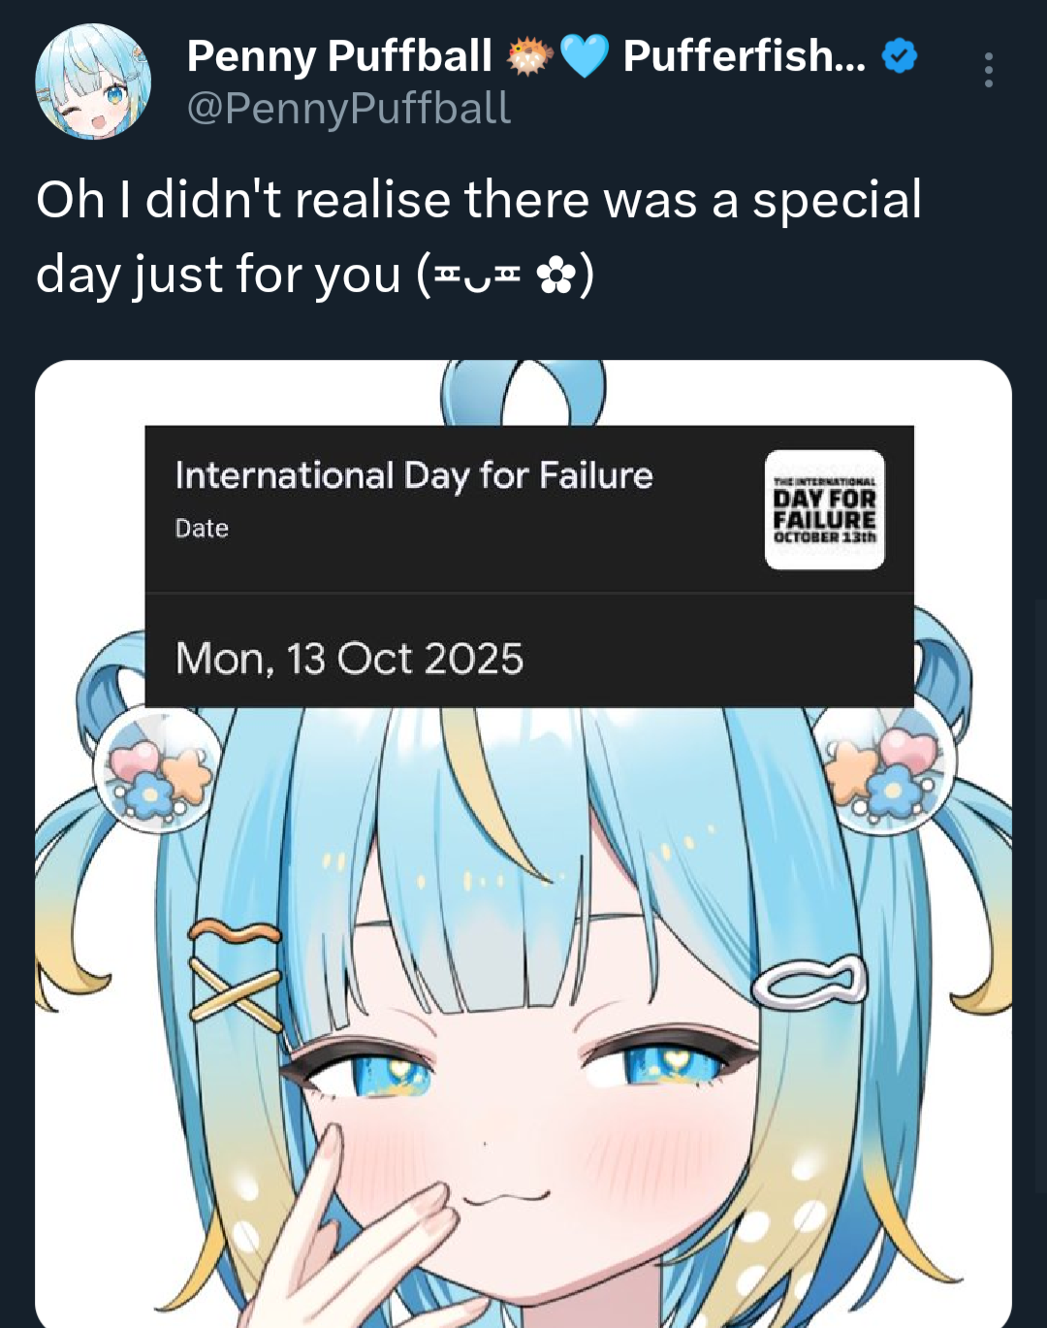The height and width of the screenshot is (1328, 1047).
Task: Tap the Penny Puffball display name
Action: [339, 56]
